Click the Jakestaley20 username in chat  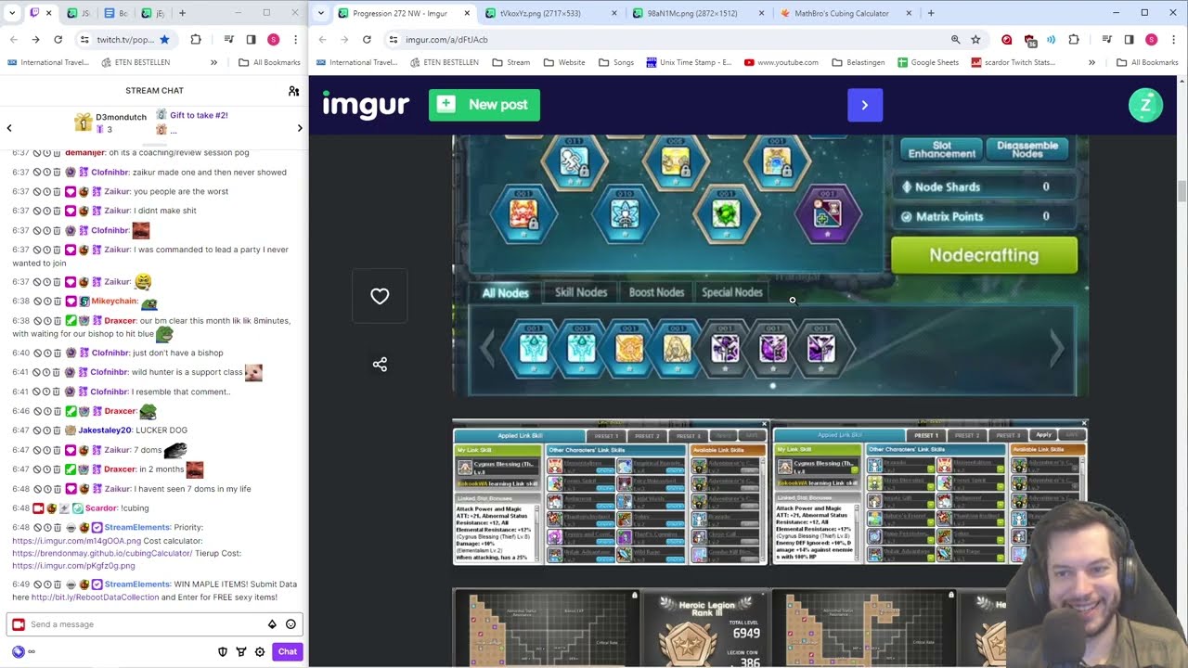point(105,430)
